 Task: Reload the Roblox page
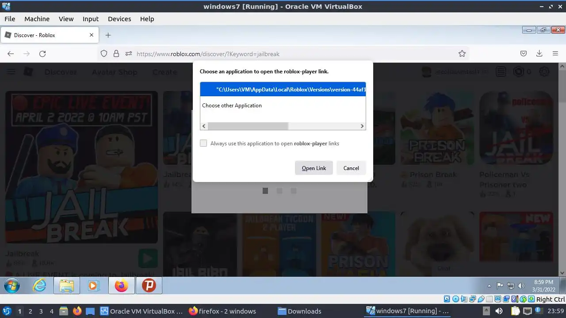(42, 53)
